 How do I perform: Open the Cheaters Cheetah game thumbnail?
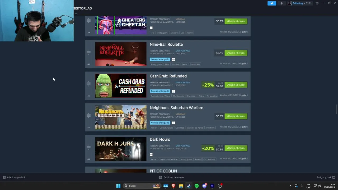pos(121,25)
